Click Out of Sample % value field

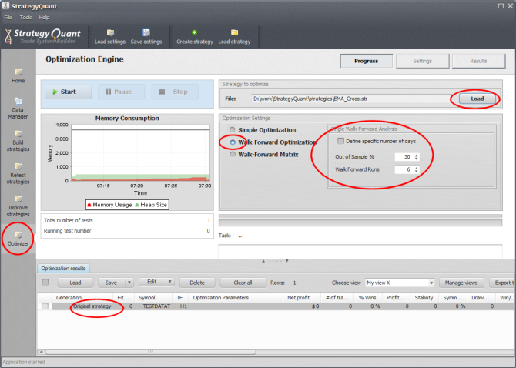pyautogui.click(x=404, y=157)
